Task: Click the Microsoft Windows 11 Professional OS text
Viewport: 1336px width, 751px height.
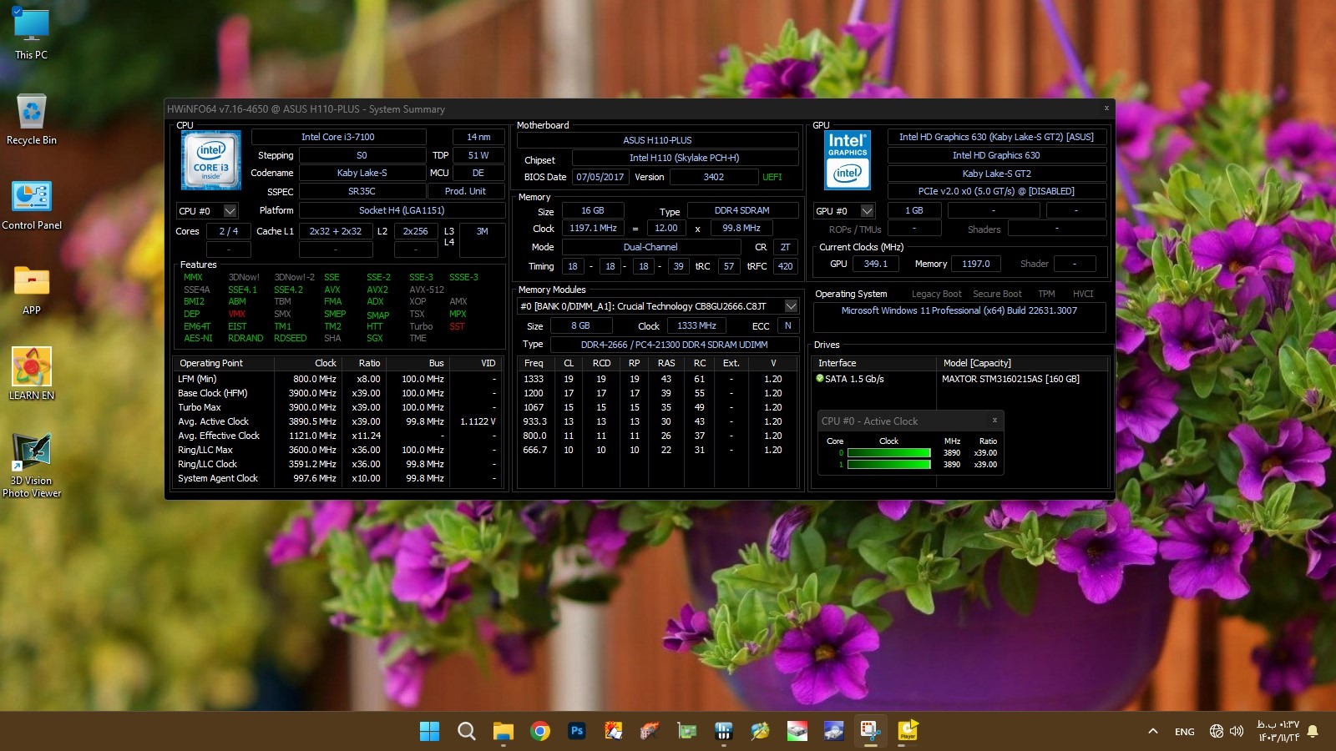Action: tap(959, 310)
